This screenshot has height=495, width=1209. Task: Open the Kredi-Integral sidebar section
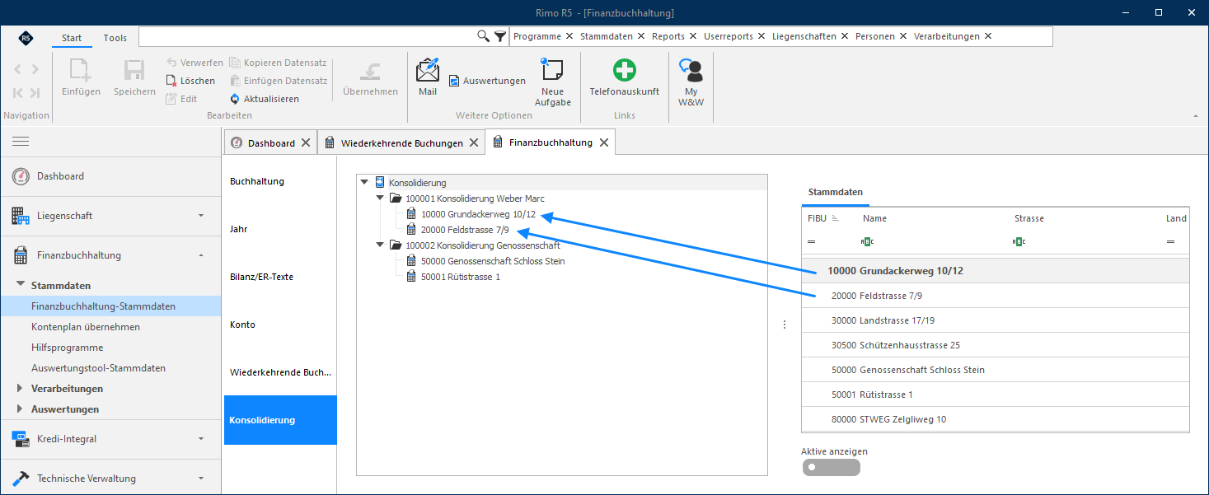(110, 439)
